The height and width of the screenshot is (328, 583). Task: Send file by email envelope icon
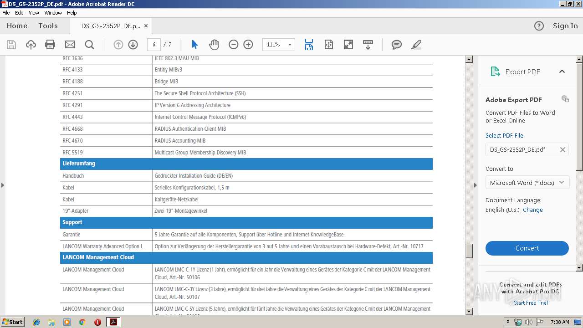70,45
